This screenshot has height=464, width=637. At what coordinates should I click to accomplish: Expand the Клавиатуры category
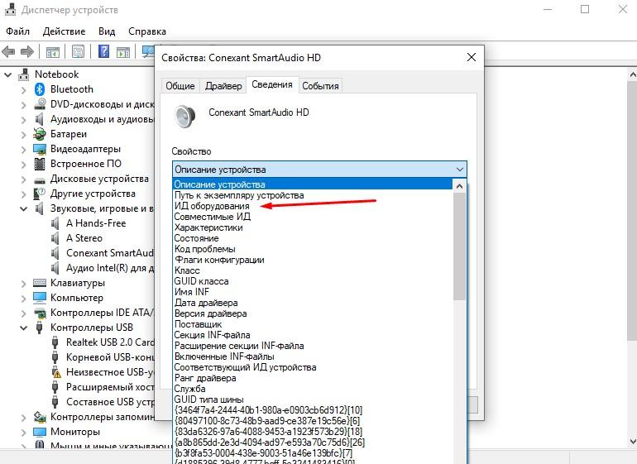[23, 283]
